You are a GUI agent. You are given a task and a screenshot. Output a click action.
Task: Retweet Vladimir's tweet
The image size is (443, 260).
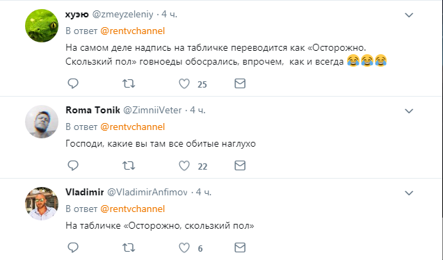coord(129,247)
